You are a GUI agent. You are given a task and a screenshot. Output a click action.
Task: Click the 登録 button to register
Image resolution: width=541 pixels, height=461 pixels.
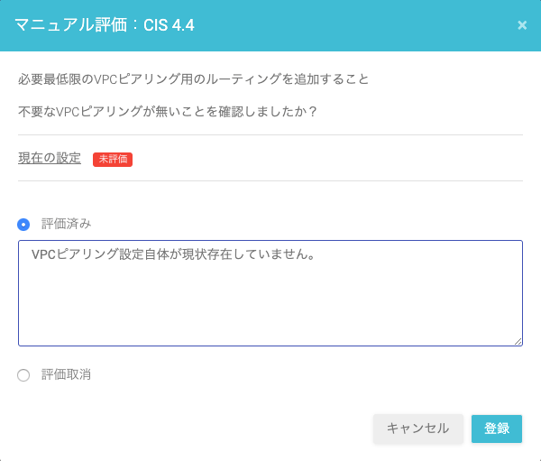[497, 429]
